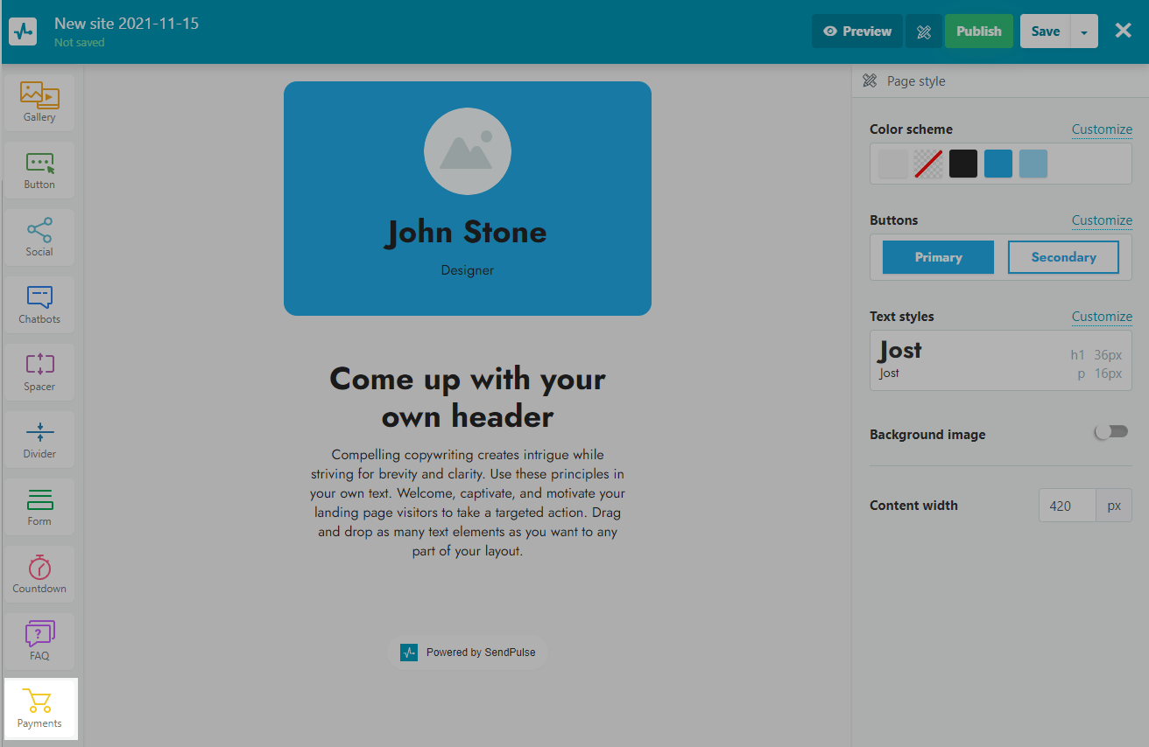Click the Content width input field
This screenshot has height=747, width=1149.
click(1068, 506)
